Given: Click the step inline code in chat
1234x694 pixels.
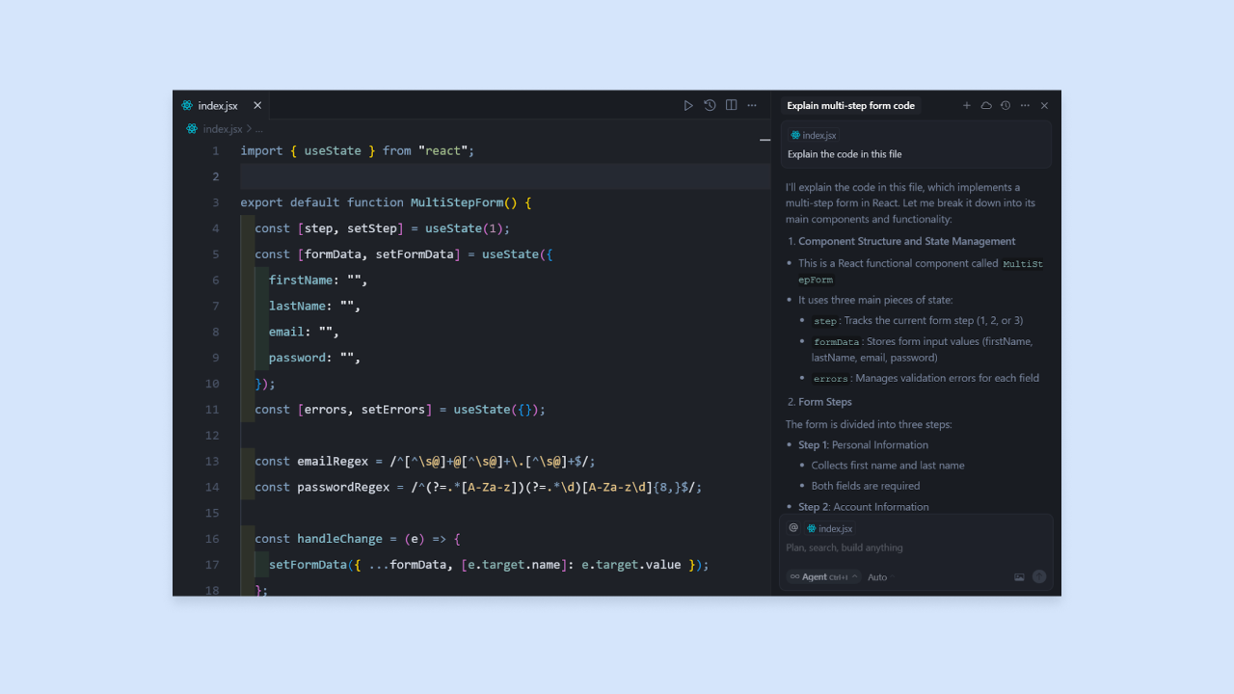Looking at the screenshot, I should pyautogui.click(x=825, y=321).
